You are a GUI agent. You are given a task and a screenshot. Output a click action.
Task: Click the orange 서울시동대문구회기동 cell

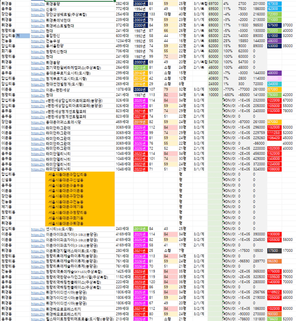pyautogui.click(x=80, y=218)
